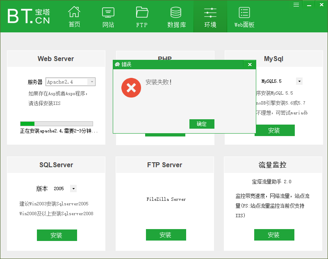Image resolution: width=328 pixels, height=259 pixels.
Task: Confirm the error with 确定 button
Action: coord(202,124)
